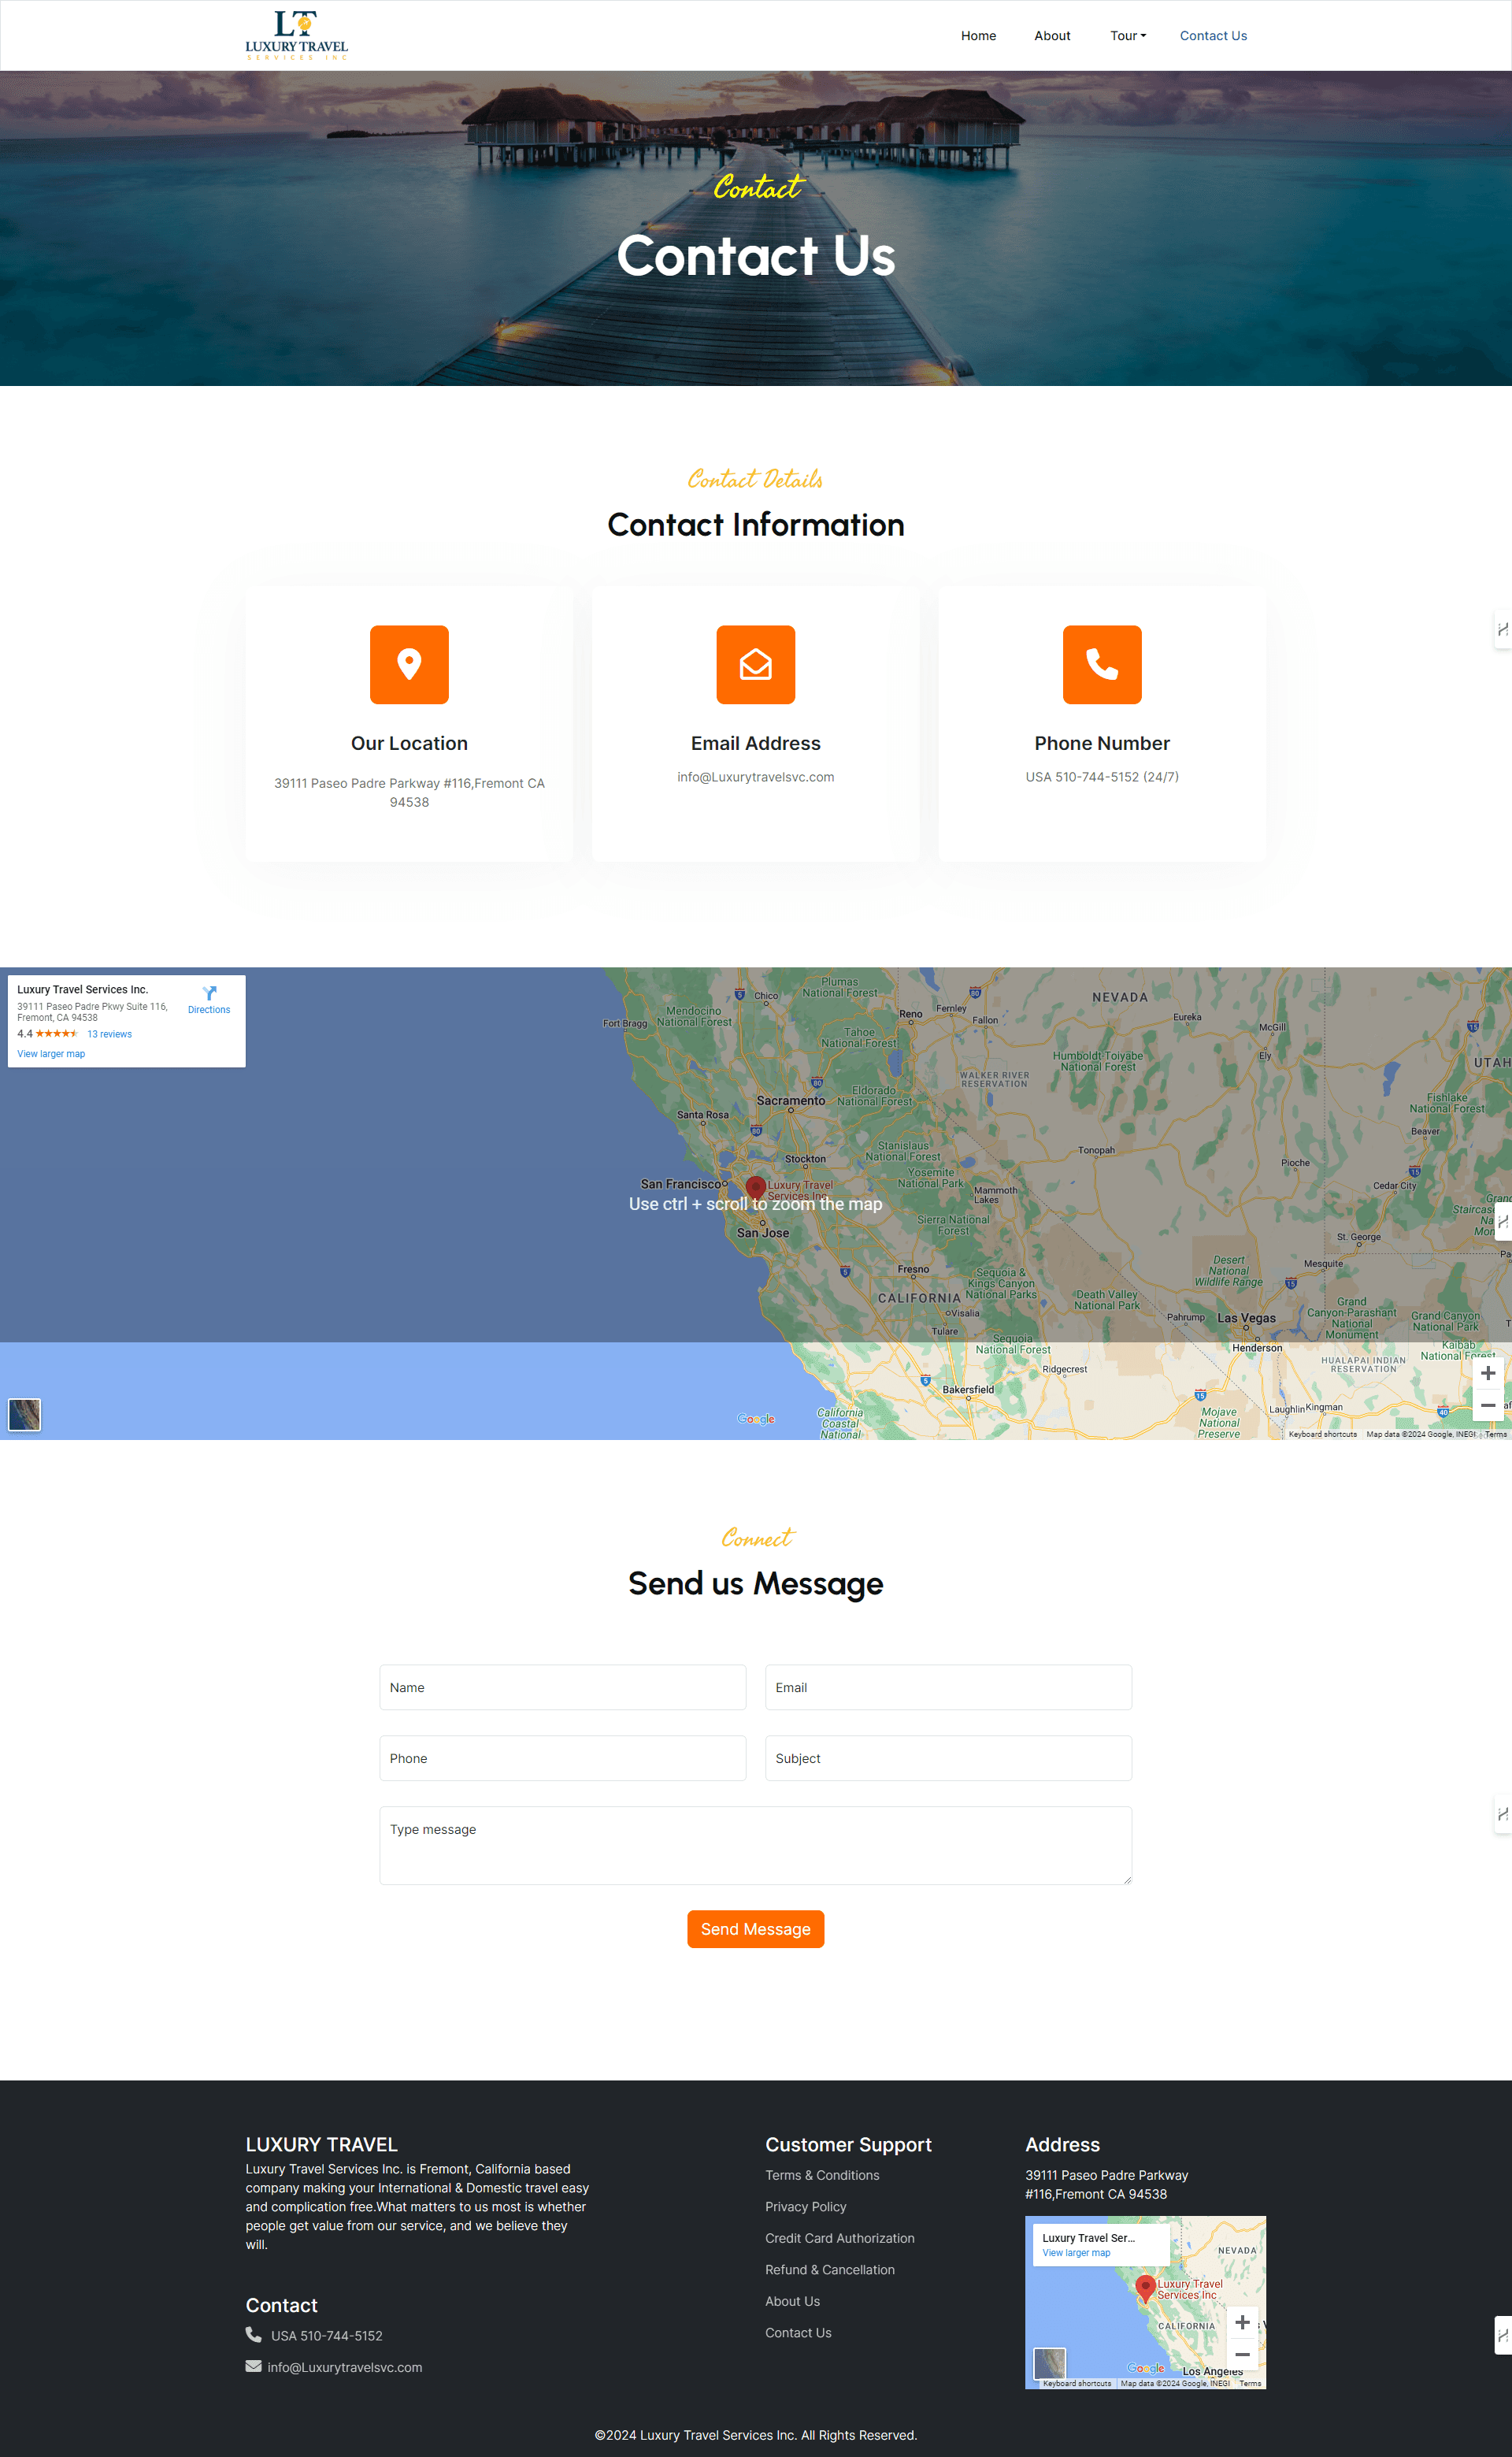Click the orange email envelope icon
1512x2457 pixels.
point(755,664)
